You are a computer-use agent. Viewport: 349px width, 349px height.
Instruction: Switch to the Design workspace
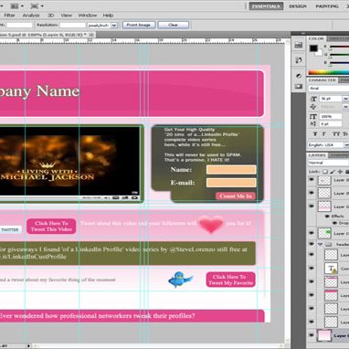point(298,6)
